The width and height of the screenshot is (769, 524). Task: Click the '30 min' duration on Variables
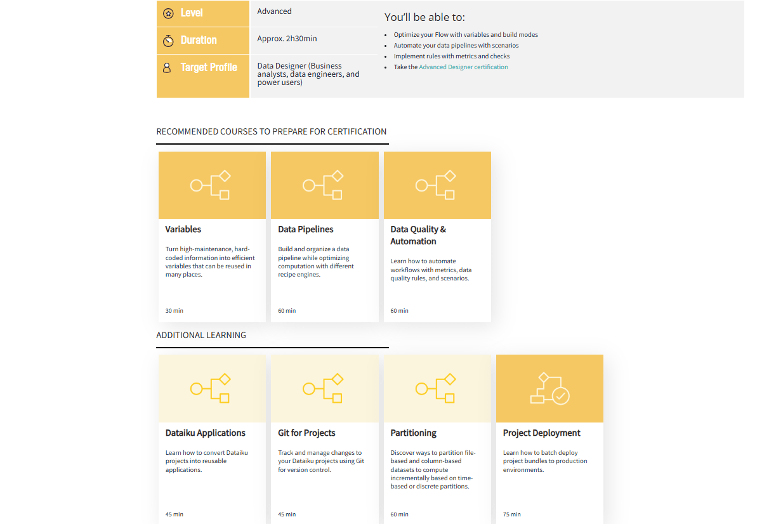click(174, 311)
